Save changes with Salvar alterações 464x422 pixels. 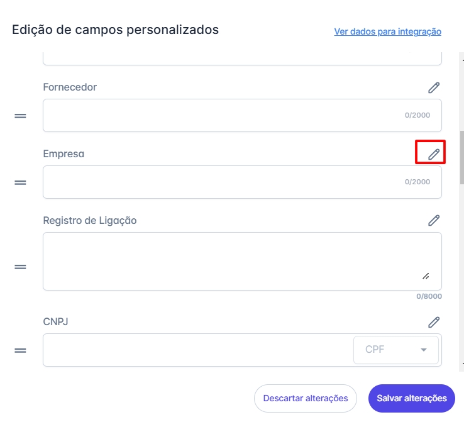pyautogui.click(x=411, y=398)
